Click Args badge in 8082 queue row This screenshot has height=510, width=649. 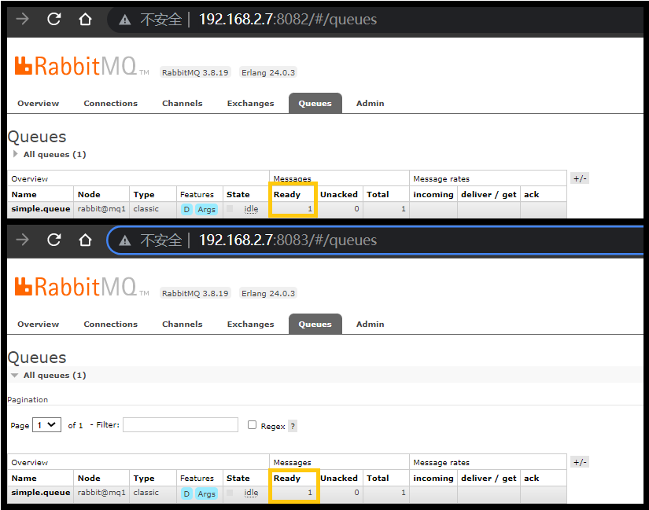207,209
